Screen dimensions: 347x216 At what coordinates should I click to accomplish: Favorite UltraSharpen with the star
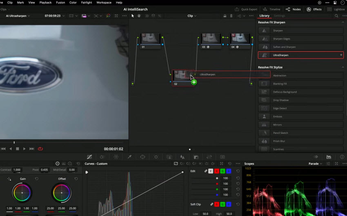(341, 55)
